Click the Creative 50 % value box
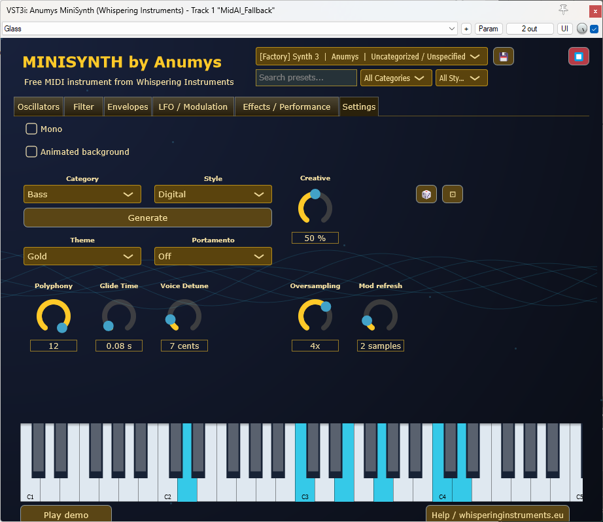 click(x=315, y=238)
